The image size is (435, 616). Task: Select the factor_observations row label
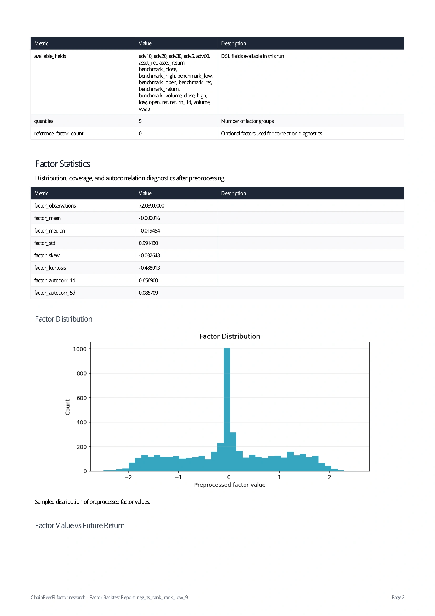(55, 205)
